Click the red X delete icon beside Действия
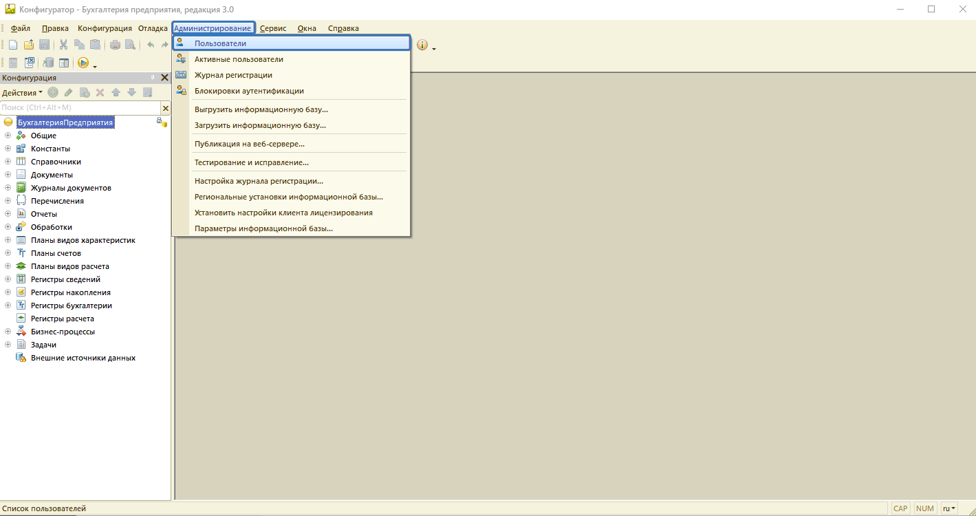Image resolution: width=976 pixels, height=516 pixels. (100, 92)
